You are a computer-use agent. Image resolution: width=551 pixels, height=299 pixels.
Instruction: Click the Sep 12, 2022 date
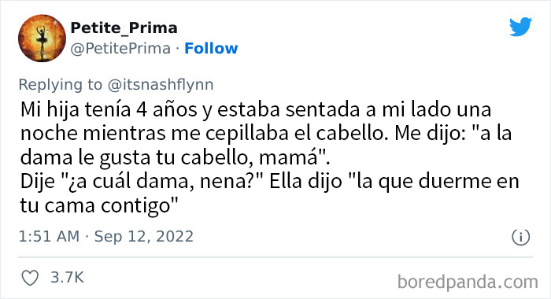144,237
